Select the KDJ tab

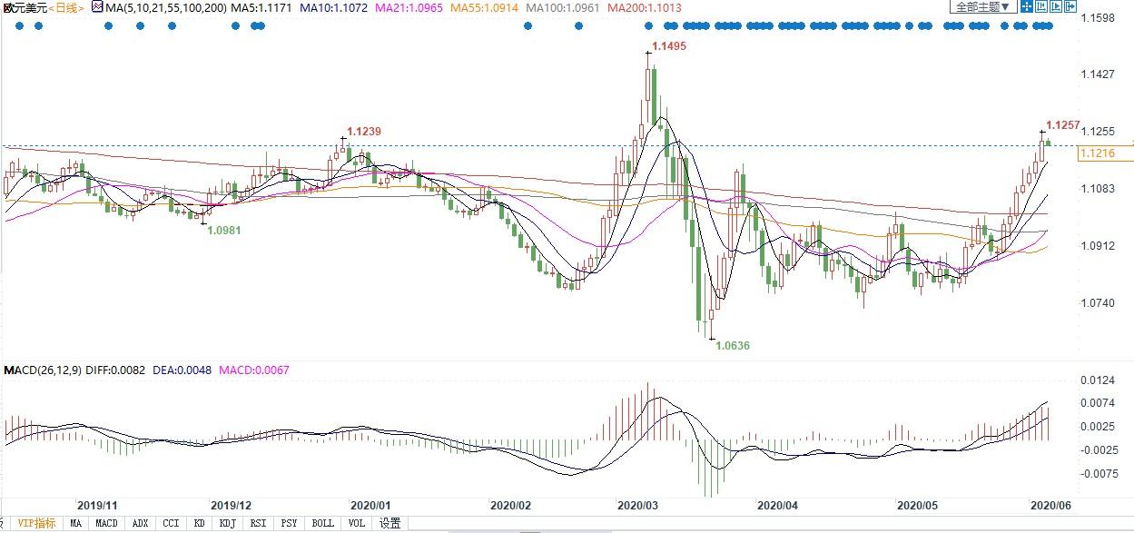(228, 523)
